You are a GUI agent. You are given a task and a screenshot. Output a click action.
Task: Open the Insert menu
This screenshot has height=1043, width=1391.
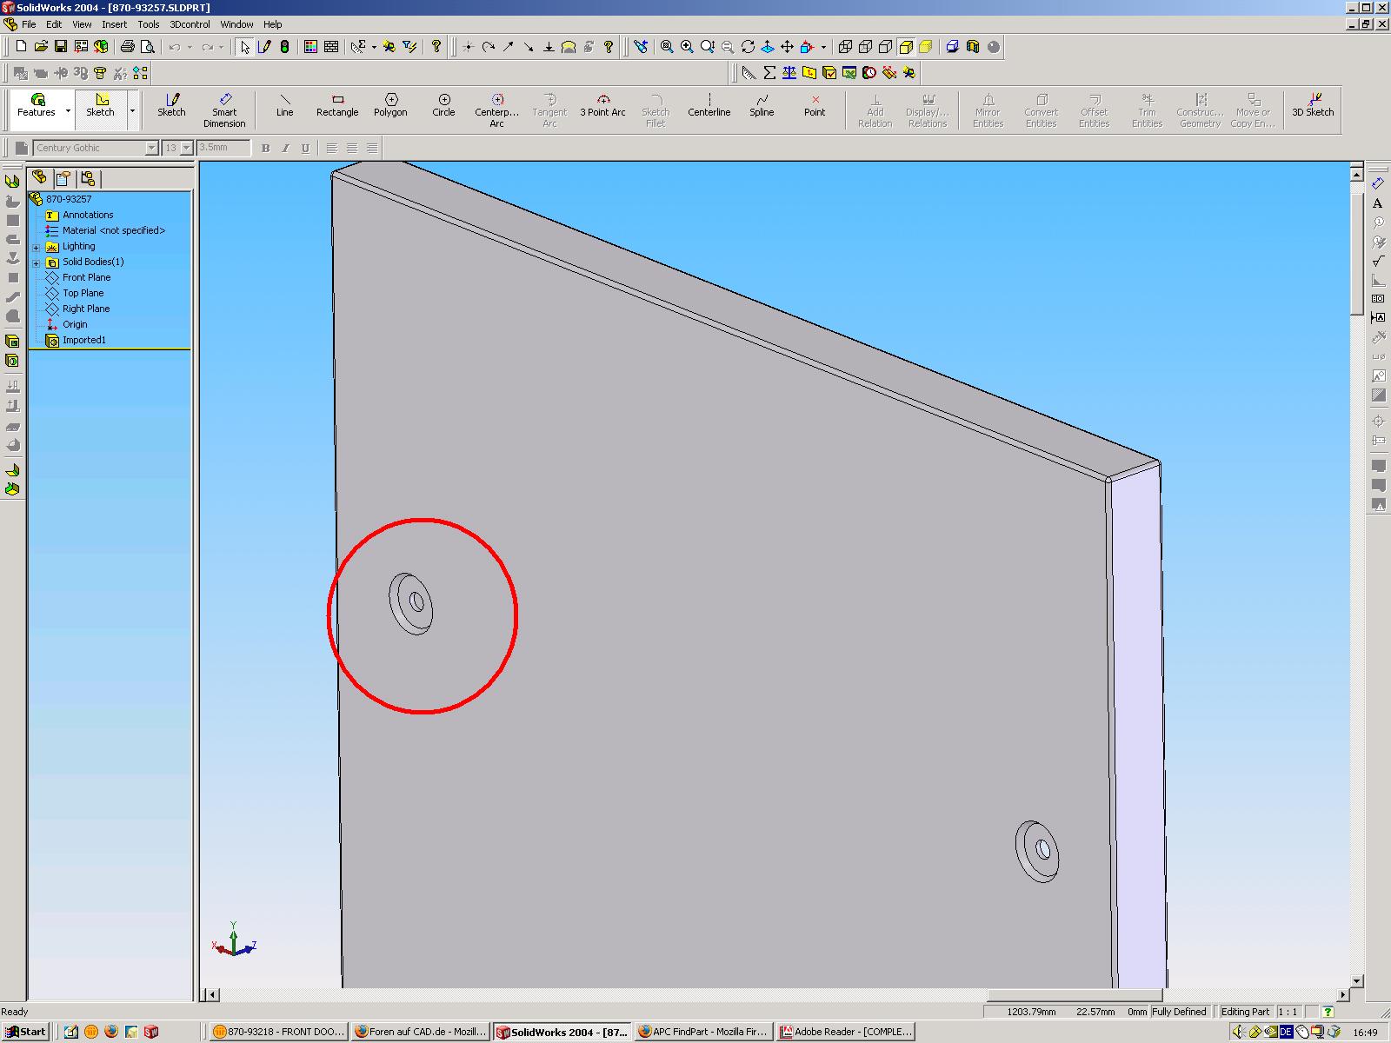(114, 24)
